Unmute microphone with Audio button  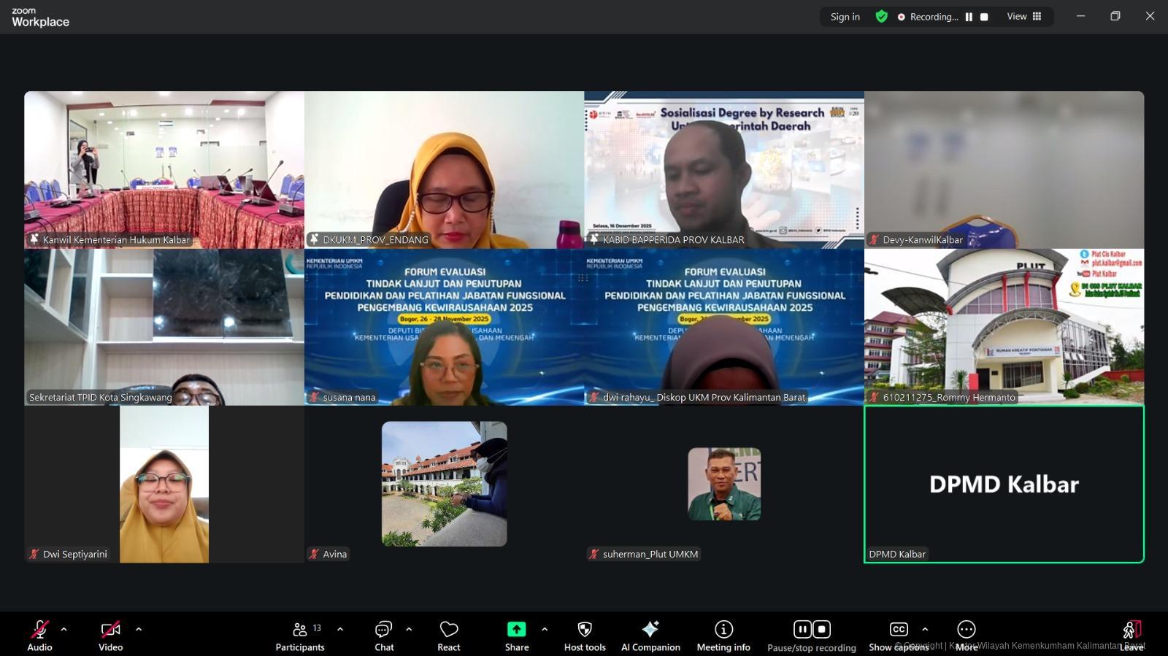(39, 634)
